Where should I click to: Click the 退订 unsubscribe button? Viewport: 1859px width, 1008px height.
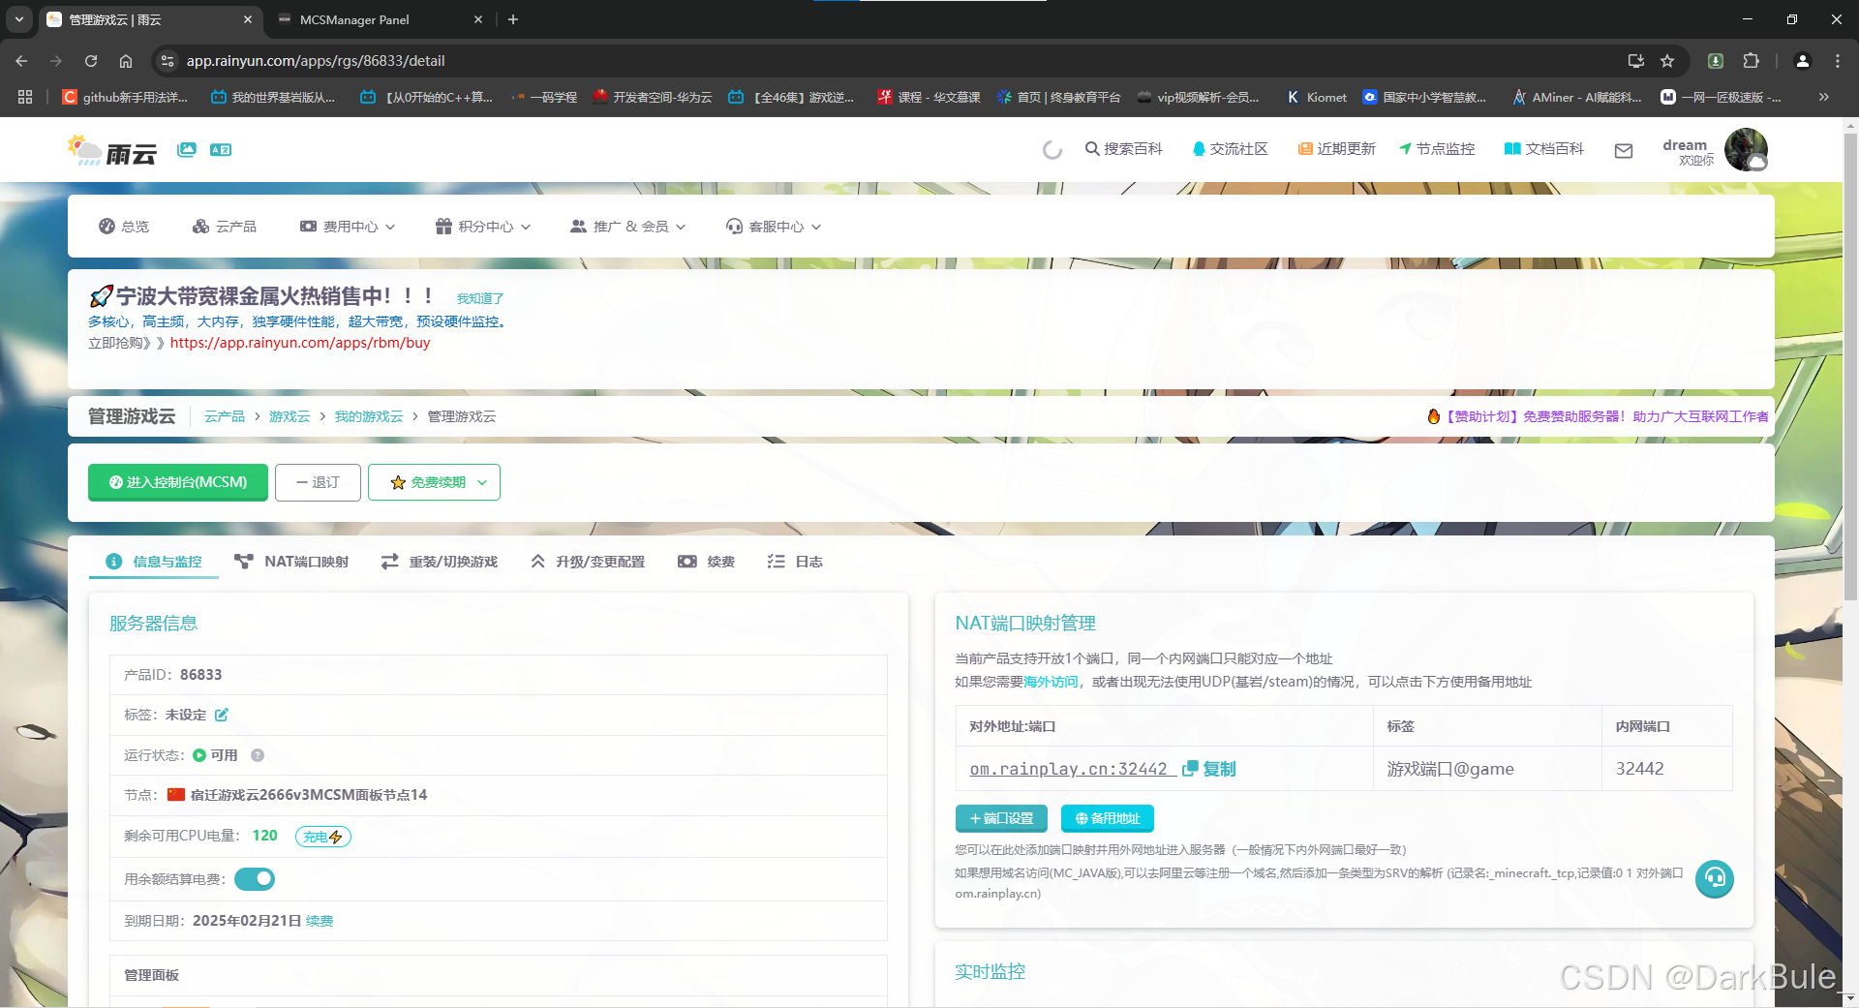click(x=318, y=482)
